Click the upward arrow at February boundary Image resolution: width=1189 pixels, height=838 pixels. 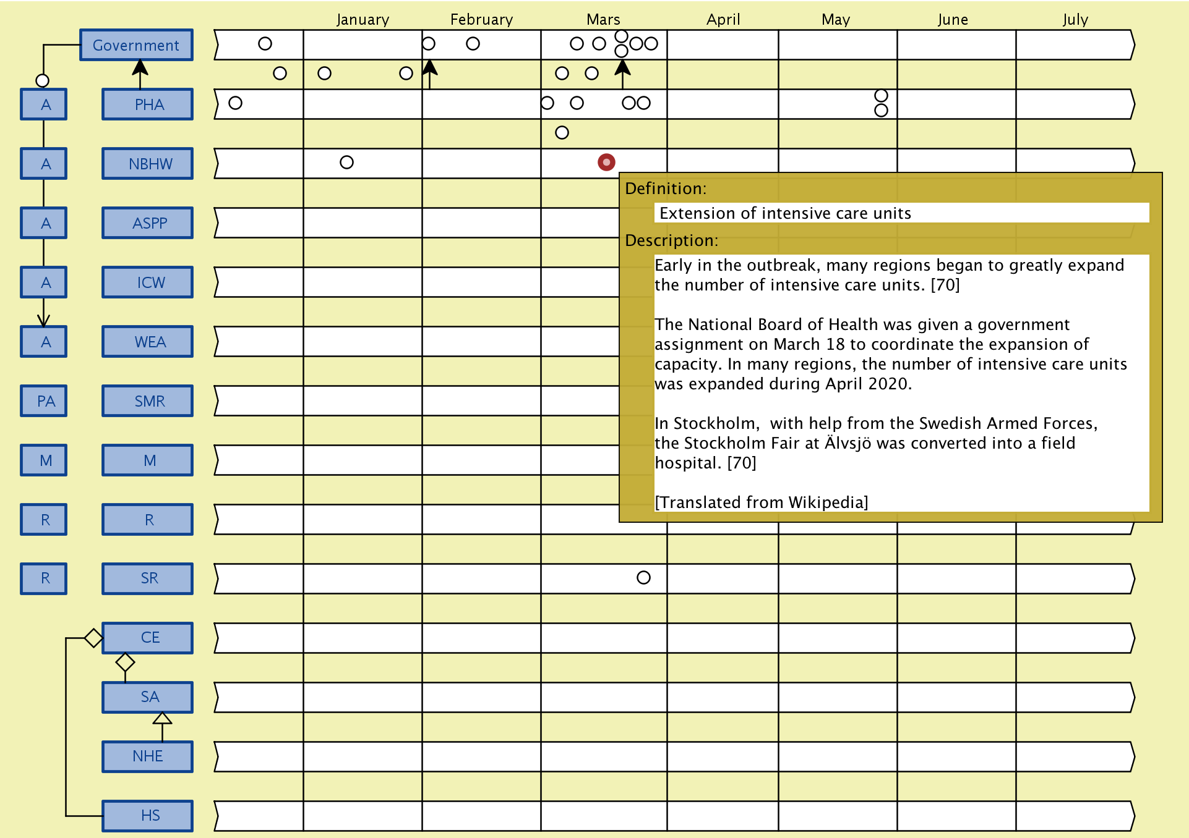tap(429, 70)
